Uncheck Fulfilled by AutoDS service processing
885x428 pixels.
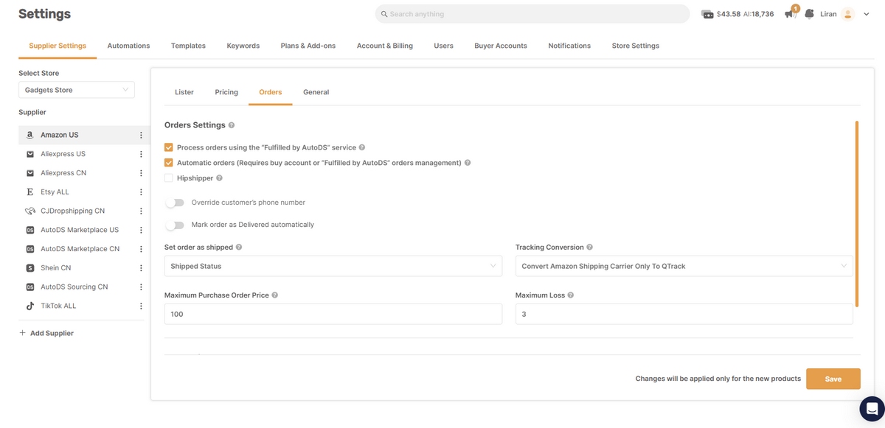click(x=168, y=147)
